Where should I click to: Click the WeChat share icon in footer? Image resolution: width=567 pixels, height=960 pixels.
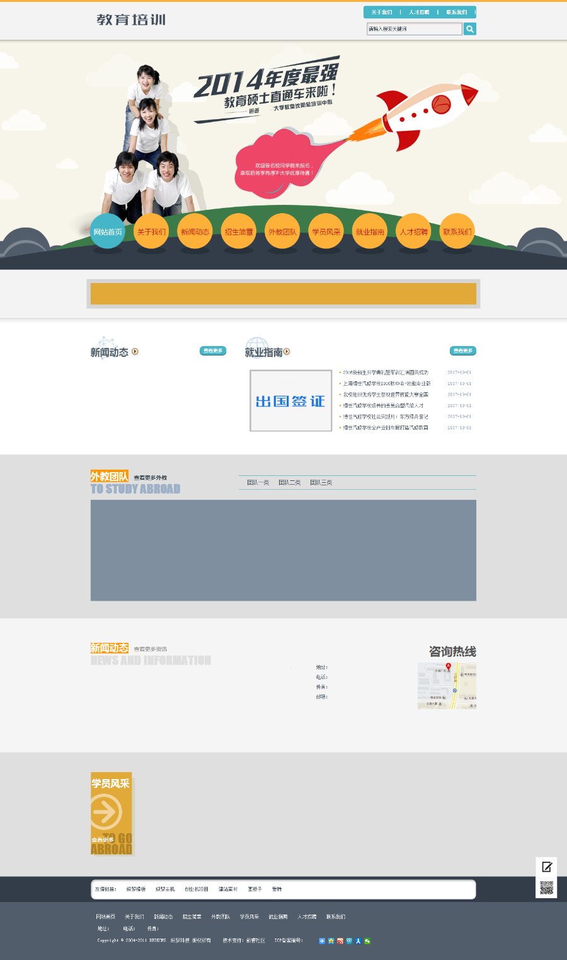(367, 940)
